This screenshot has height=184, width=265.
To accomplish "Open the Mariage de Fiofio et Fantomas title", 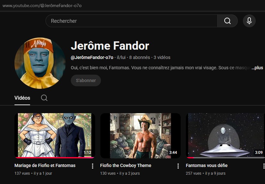I will (x=45, y=165).
